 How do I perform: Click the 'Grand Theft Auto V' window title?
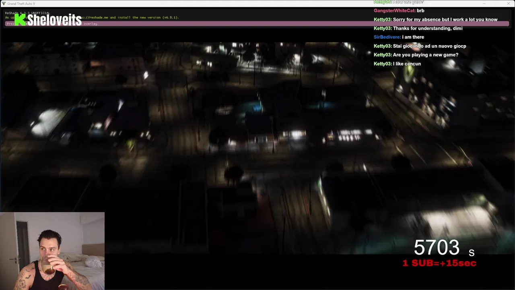21,4
